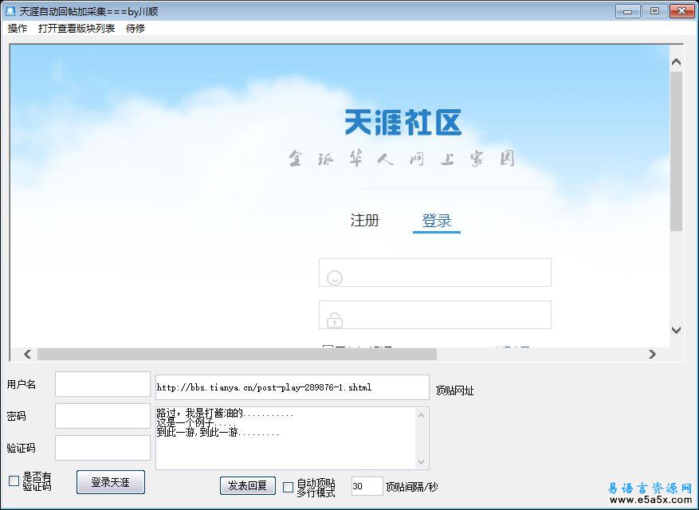
Task: Click the scrollbar up arrow on the right
Action: 676,60
